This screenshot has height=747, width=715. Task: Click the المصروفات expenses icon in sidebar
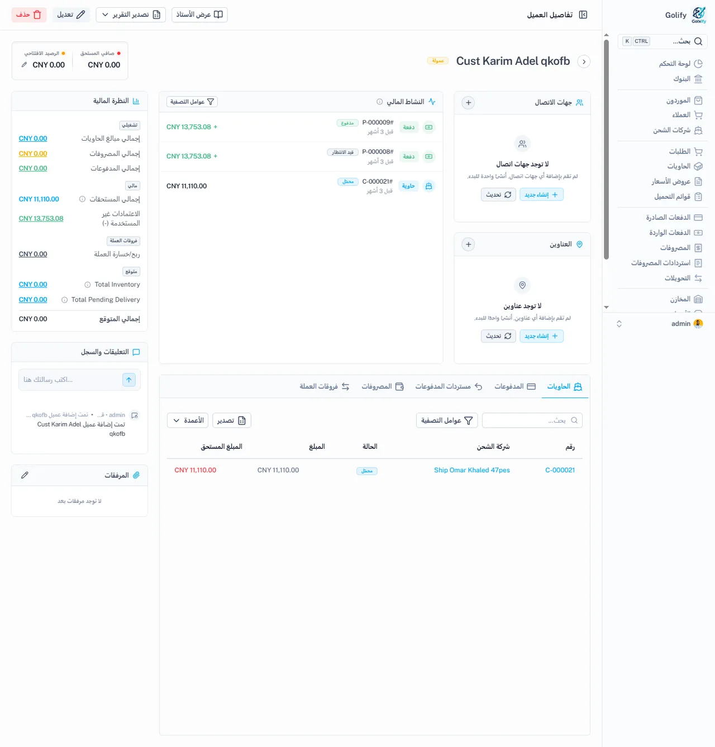point(698,248)
